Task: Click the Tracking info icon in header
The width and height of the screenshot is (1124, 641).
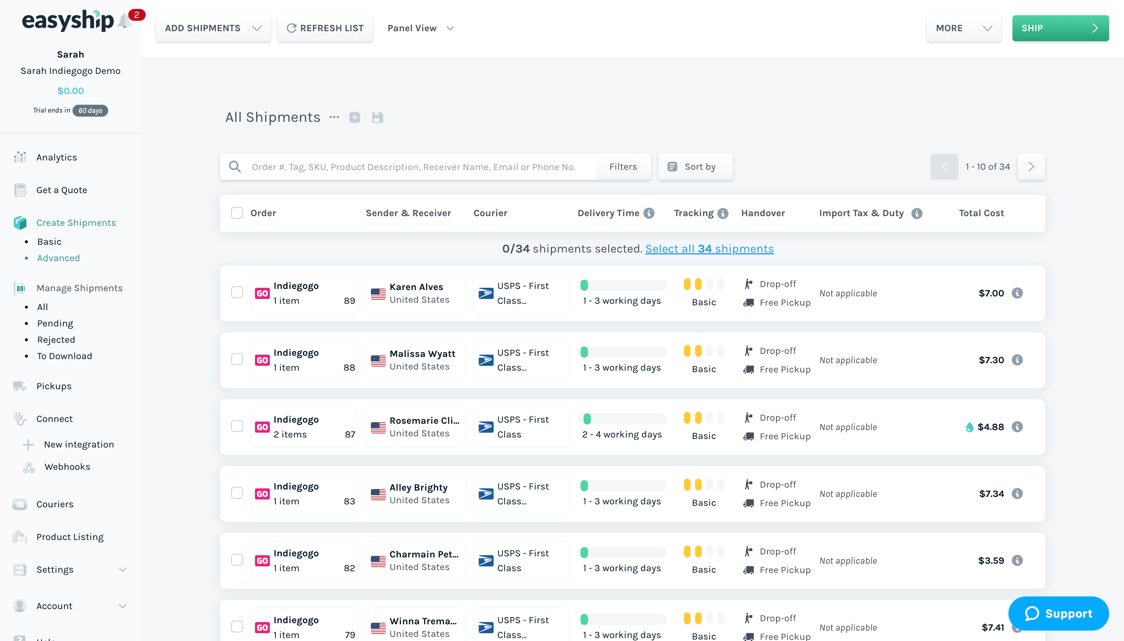Action: click(x=723, y=213)
